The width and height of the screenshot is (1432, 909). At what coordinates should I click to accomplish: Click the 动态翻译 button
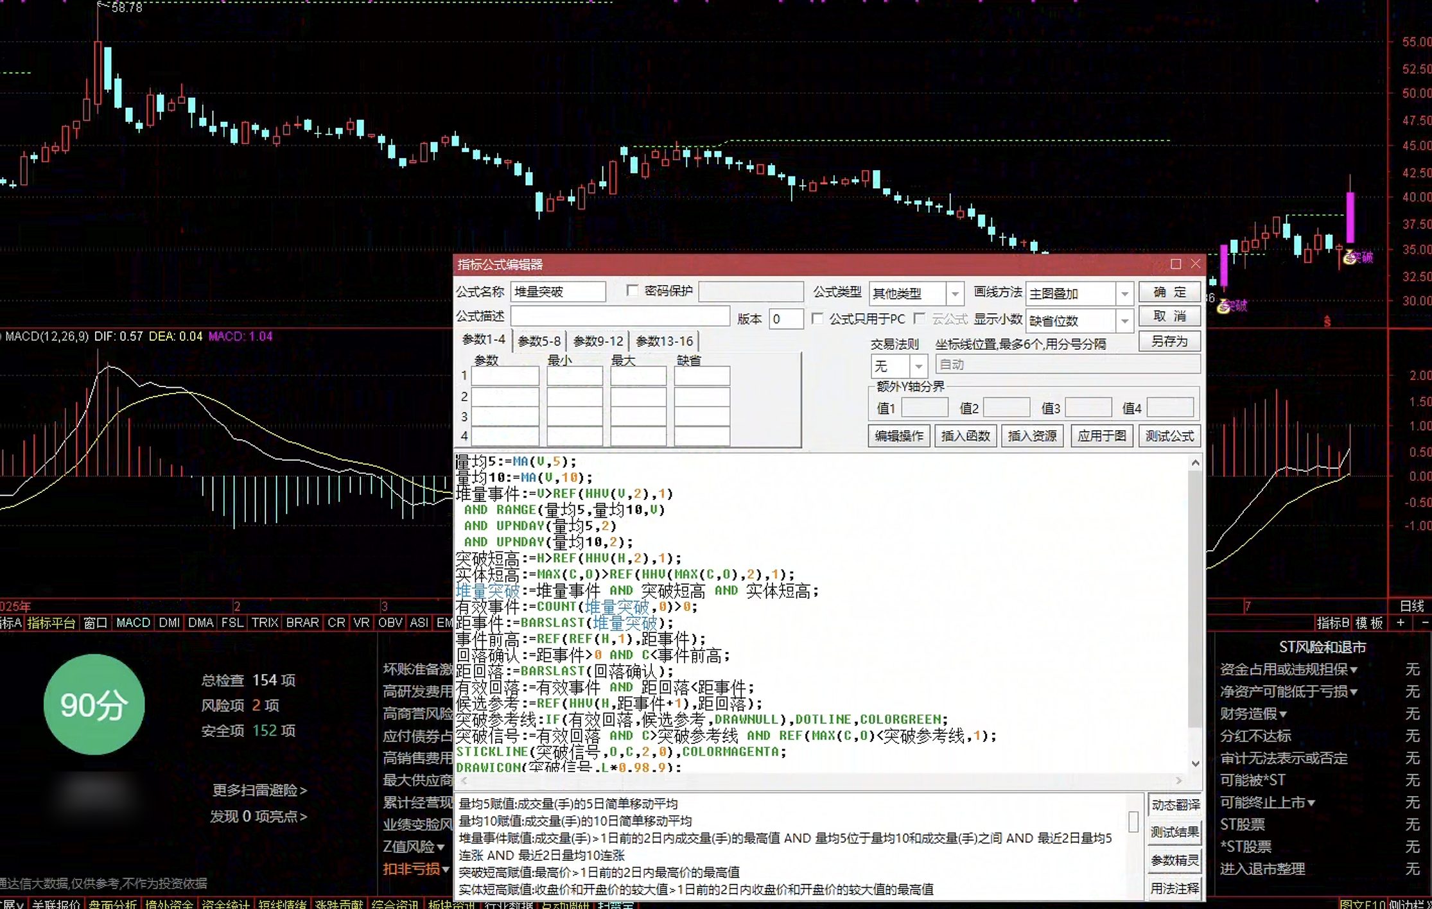click(1175, 805)
